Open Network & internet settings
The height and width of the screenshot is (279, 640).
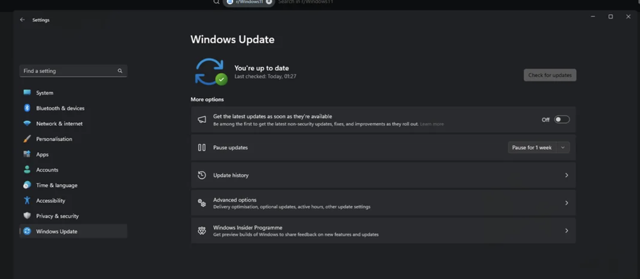73,124
